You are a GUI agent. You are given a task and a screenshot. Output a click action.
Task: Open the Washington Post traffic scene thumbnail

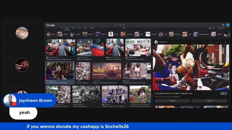pos(138,48)
